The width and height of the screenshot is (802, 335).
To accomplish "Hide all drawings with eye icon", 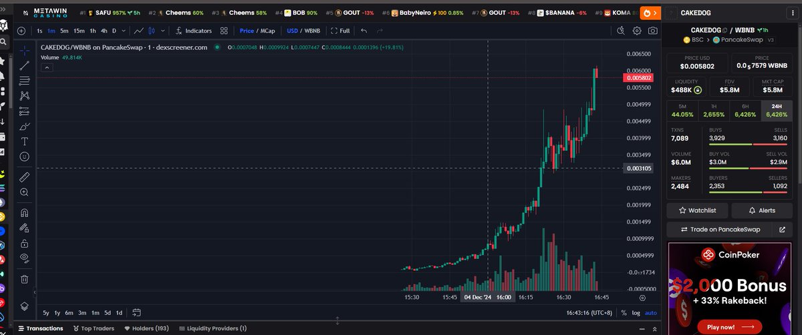I will pyautogui.click(x=25, y=258).
